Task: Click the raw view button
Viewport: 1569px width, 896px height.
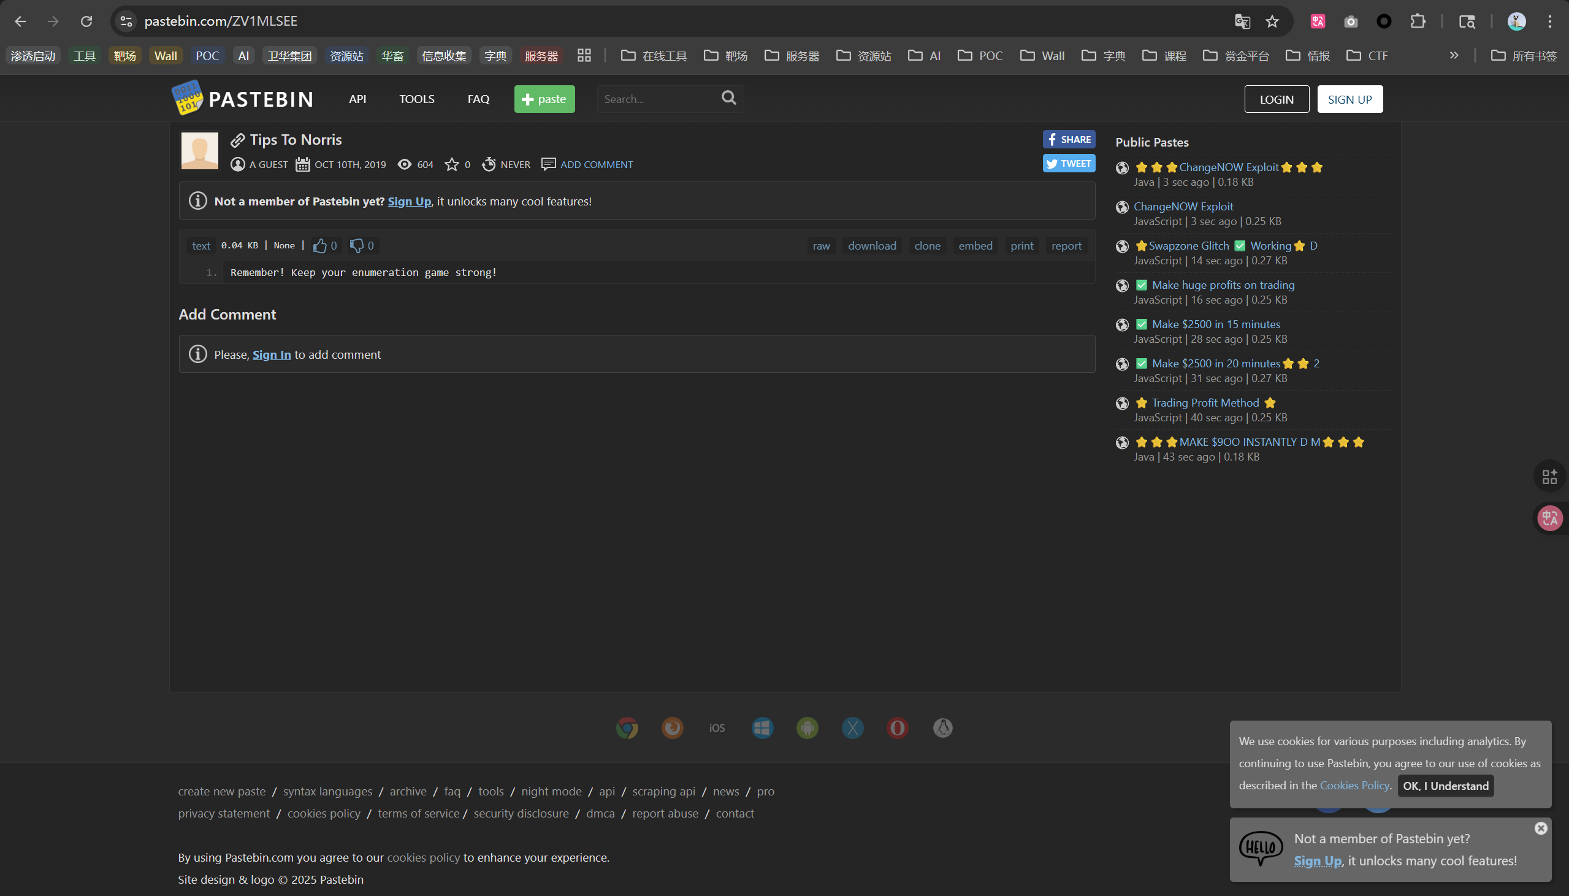Action: pos(820,245)
